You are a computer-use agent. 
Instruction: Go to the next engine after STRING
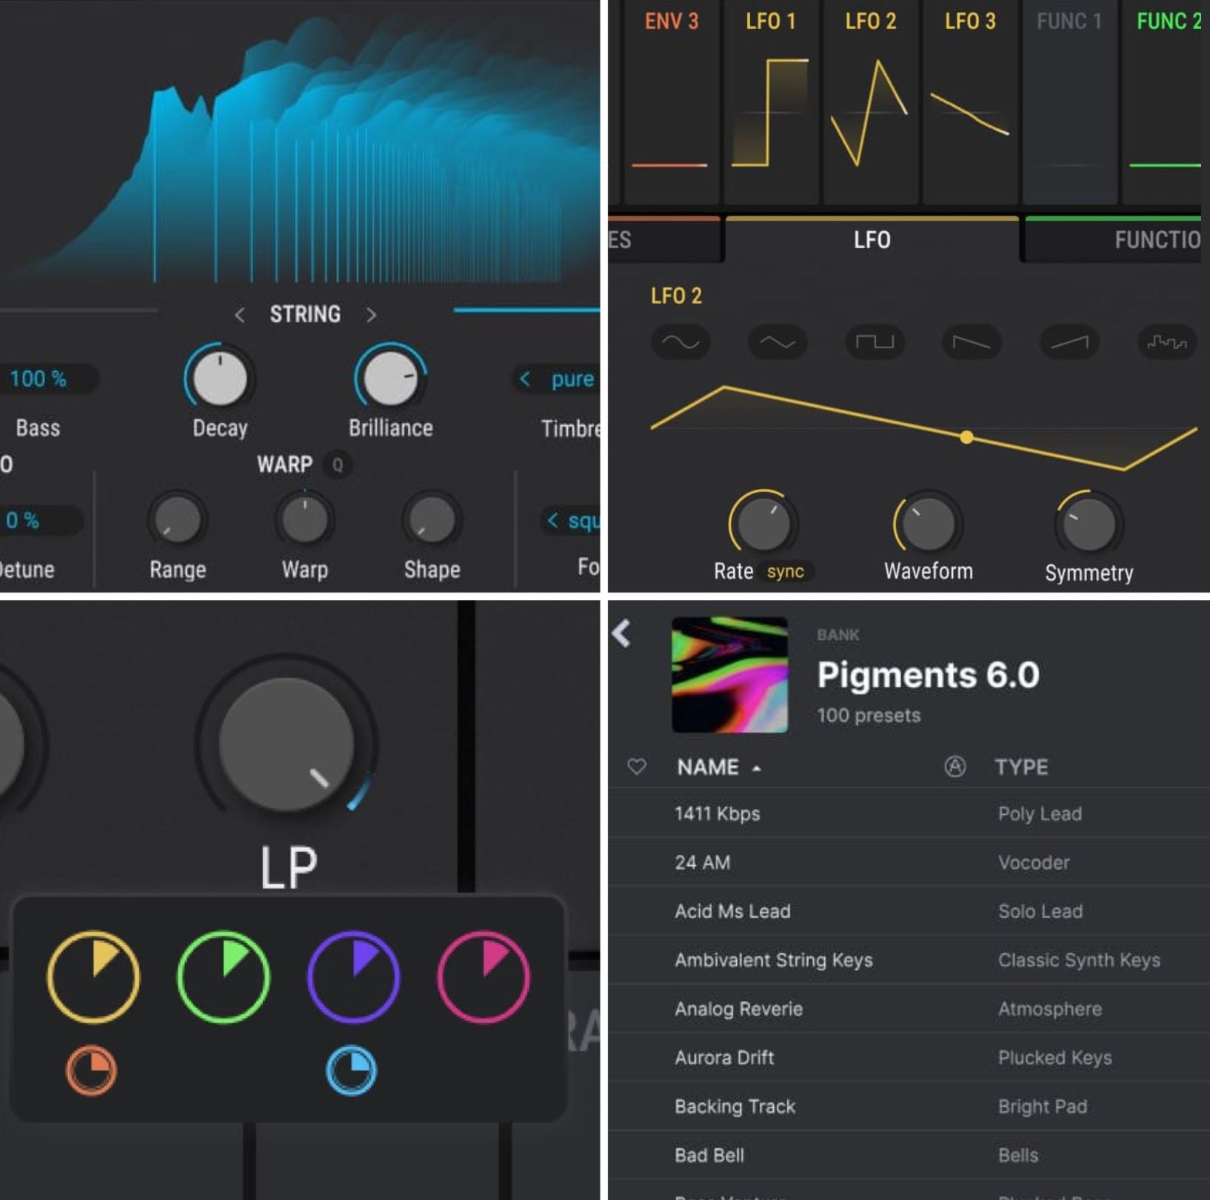371,315
